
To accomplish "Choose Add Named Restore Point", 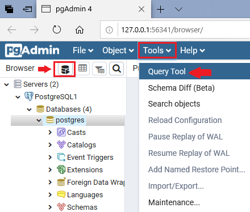I will pyautogui.click(x=194, y=169).
